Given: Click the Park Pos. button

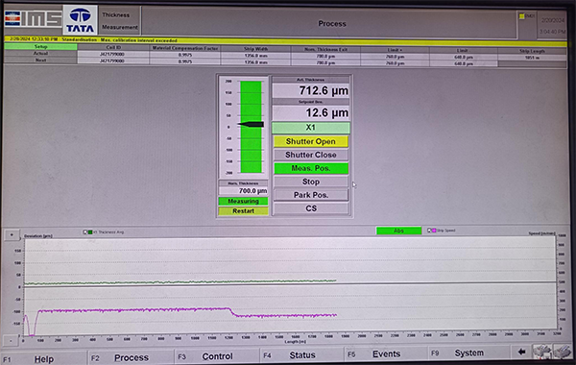Looking at the screenshot, I should [x=311, y=195].
